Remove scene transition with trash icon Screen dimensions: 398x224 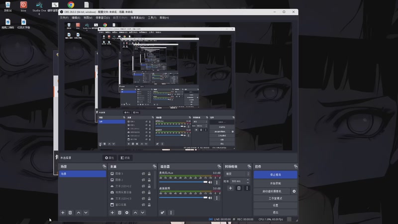click(x=239, y=188)
